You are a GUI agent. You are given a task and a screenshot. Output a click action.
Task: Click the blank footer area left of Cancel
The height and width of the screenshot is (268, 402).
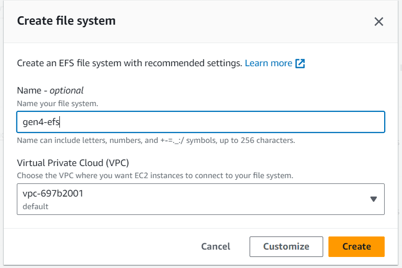click(x=100, y=246)
